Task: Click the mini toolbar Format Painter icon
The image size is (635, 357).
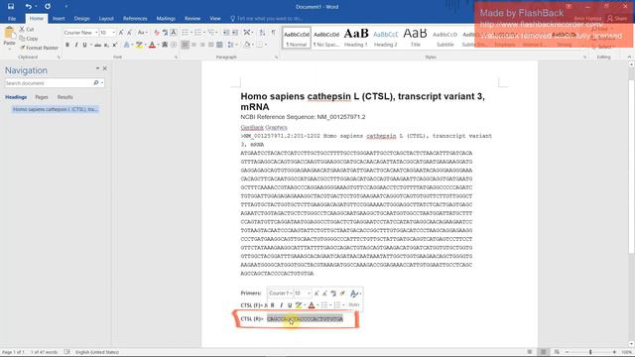Action: coord(342,294)
